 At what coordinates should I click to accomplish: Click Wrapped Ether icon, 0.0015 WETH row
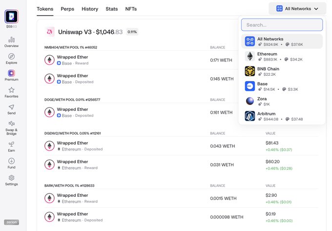click(x=49, y=198)
